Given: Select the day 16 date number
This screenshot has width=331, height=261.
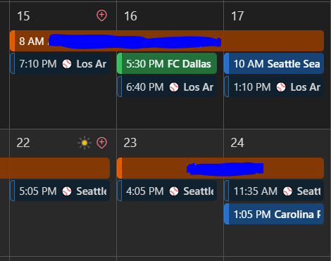Looking at the screenshot, I should pos(130,16).
